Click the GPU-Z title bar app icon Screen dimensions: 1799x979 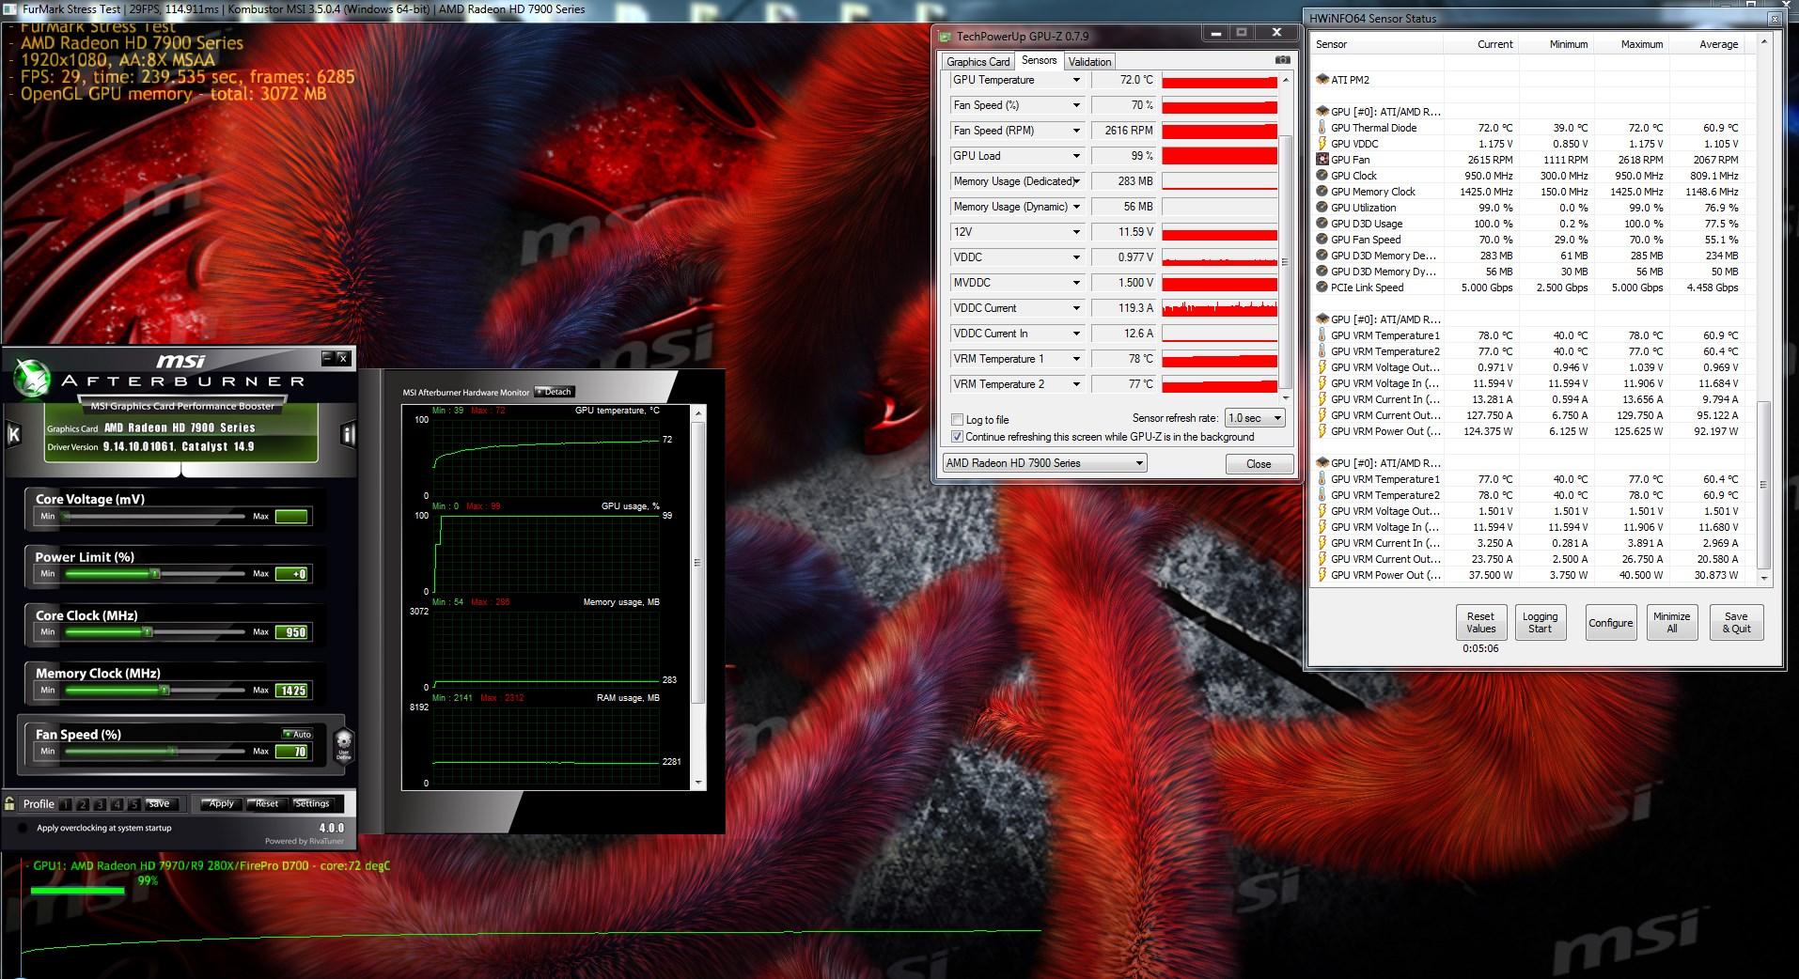pyautogui.click(x=945, y=36)
